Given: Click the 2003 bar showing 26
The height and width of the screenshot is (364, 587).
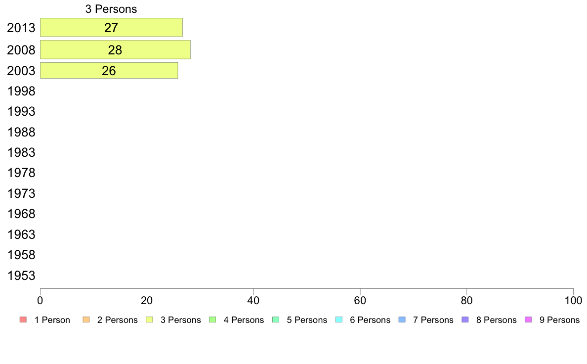Looking at the screenshot, I should tap(109, 71).
